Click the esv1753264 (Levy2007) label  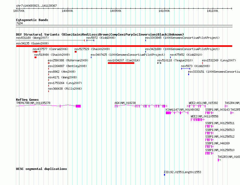tap(65, 83)
